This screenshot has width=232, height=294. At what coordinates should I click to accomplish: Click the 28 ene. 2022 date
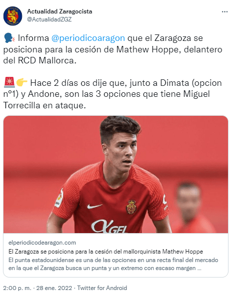54,288
